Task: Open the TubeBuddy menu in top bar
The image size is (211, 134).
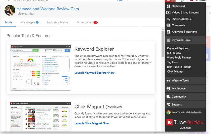Action: [x=169, y=1]
